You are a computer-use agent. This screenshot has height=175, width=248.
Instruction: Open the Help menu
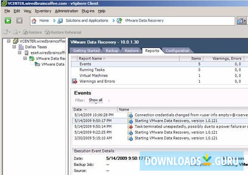[101, 11]
